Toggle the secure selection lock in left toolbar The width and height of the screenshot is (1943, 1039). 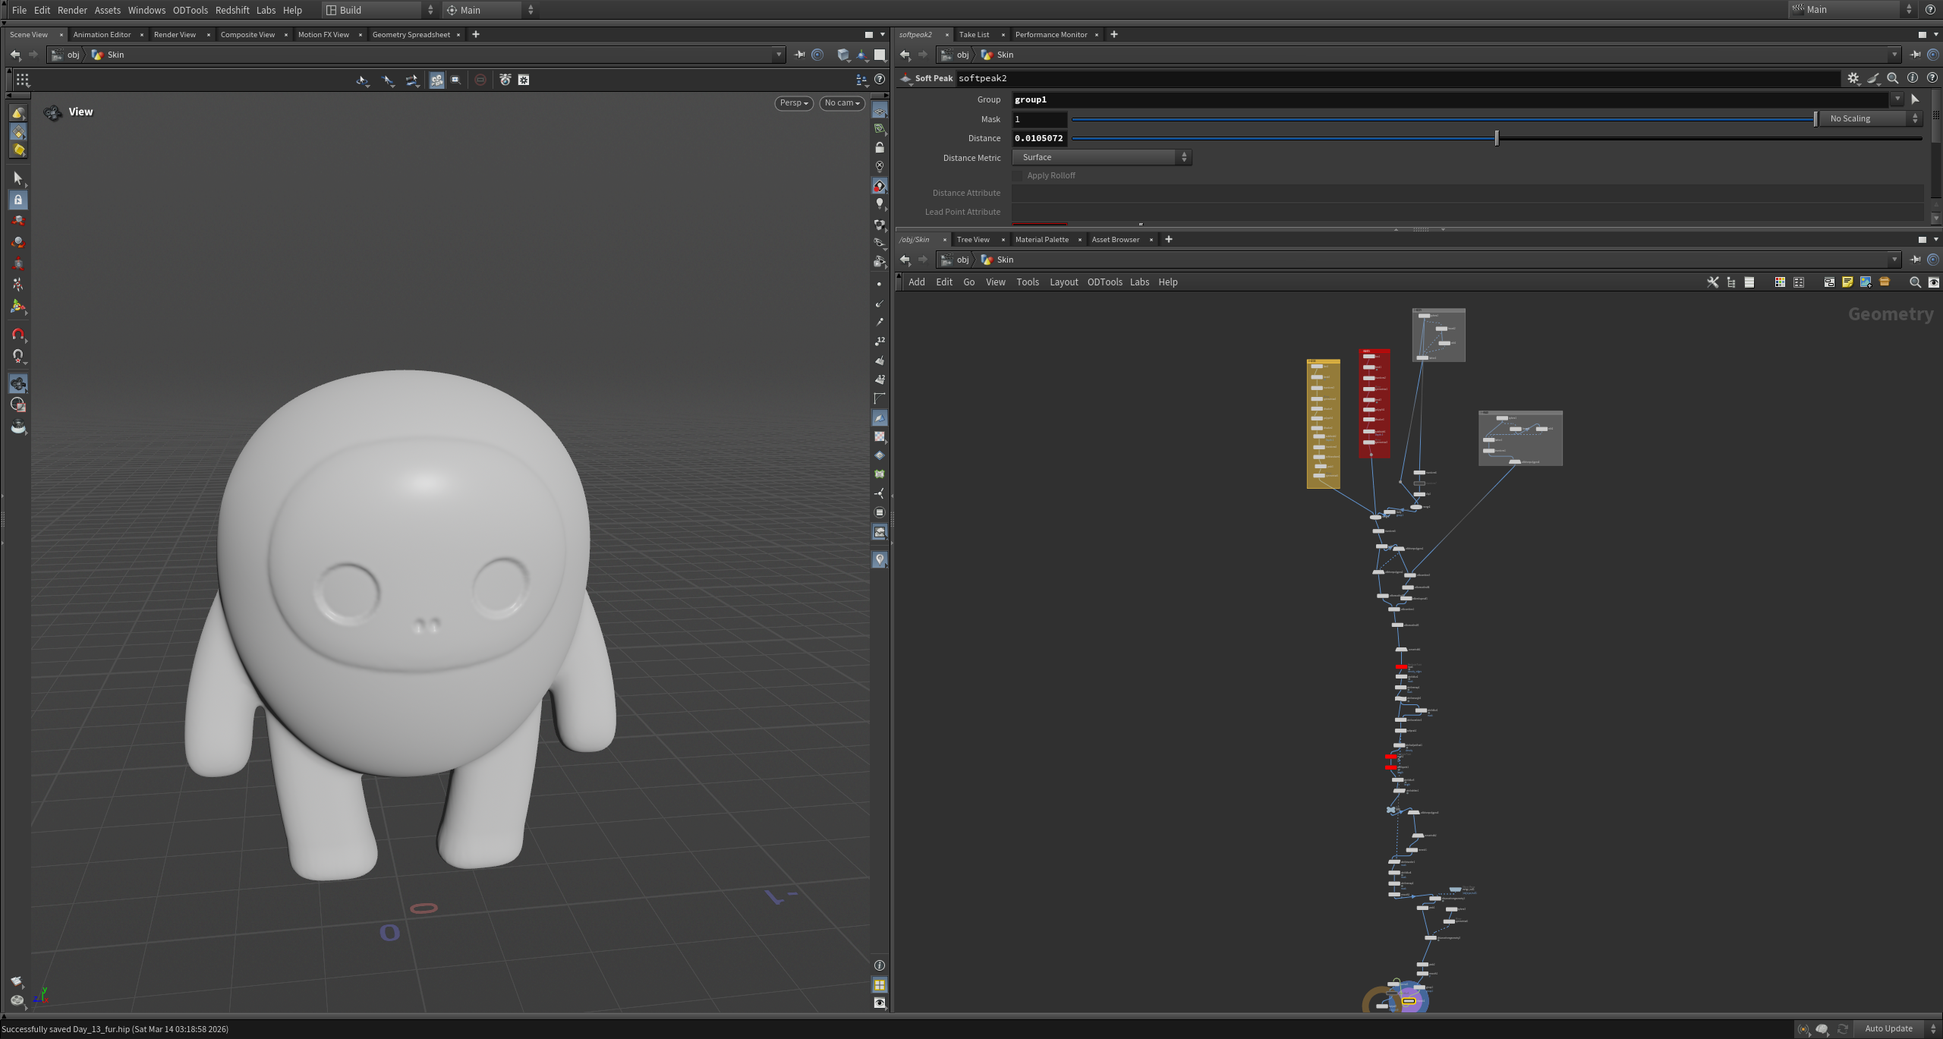click(18, 200)
